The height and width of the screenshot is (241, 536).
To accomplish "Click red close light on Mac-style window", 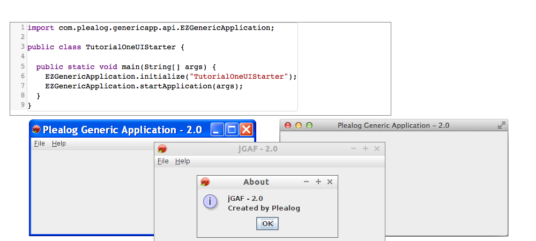I will [x=288, y=126].
